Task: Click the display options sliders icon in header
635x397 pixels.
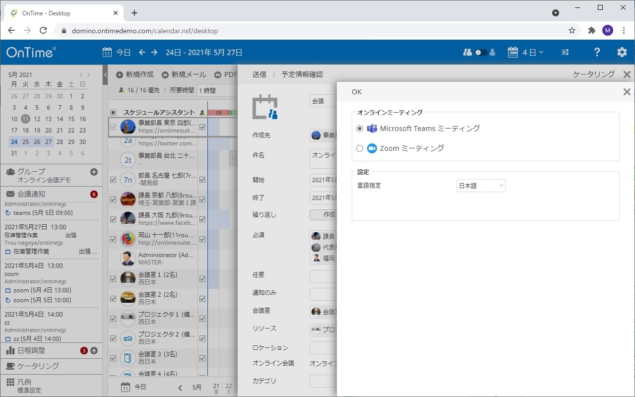Action: pyautogui.click(x=565, y=52)
